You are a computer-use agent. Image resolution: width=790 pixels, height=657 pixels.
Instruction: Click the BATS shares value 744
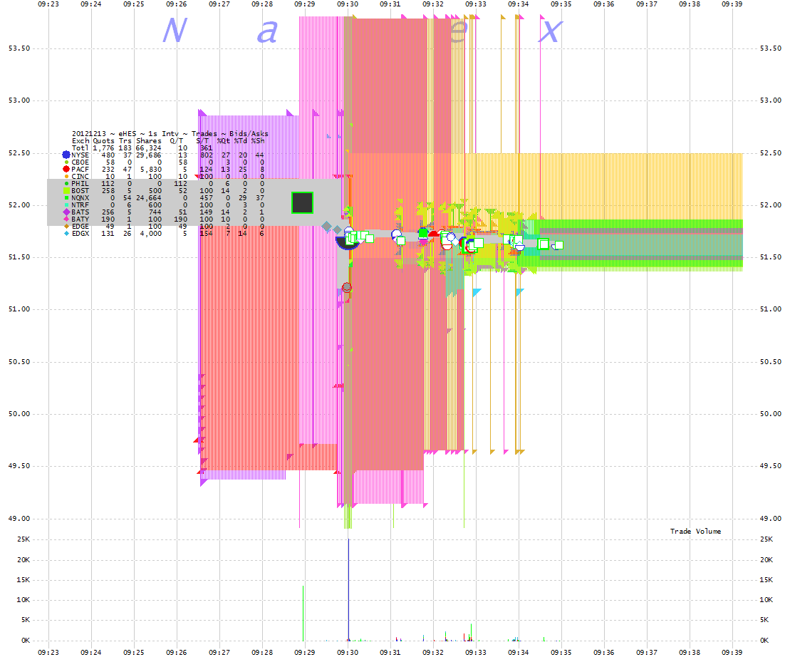tap(155, 212)
